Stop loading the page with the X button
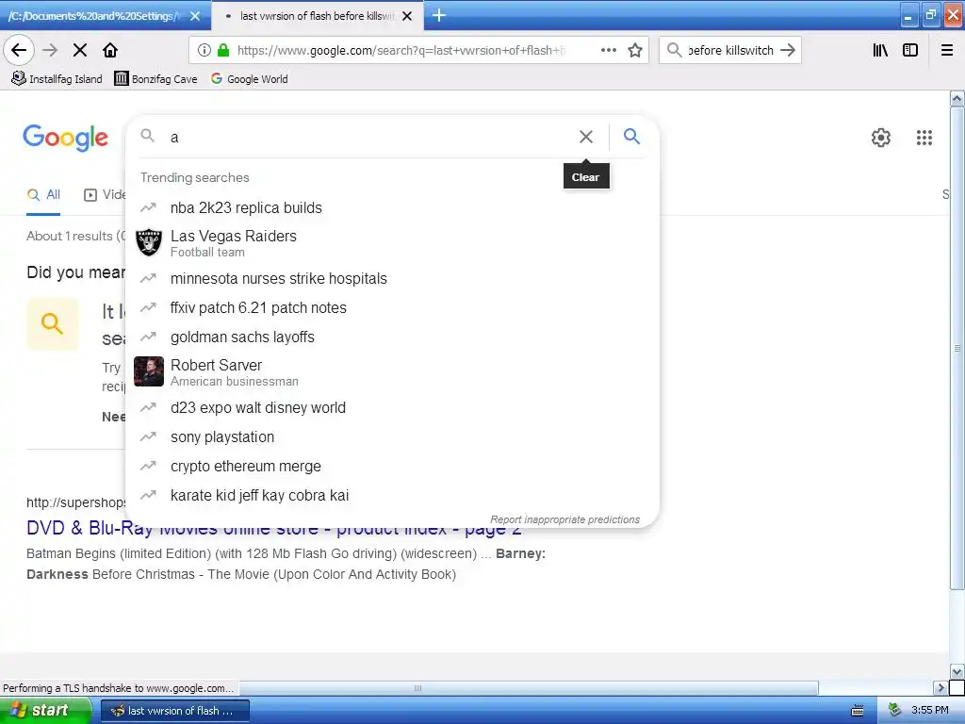The image size is (965, 724). tap(80, 50)
